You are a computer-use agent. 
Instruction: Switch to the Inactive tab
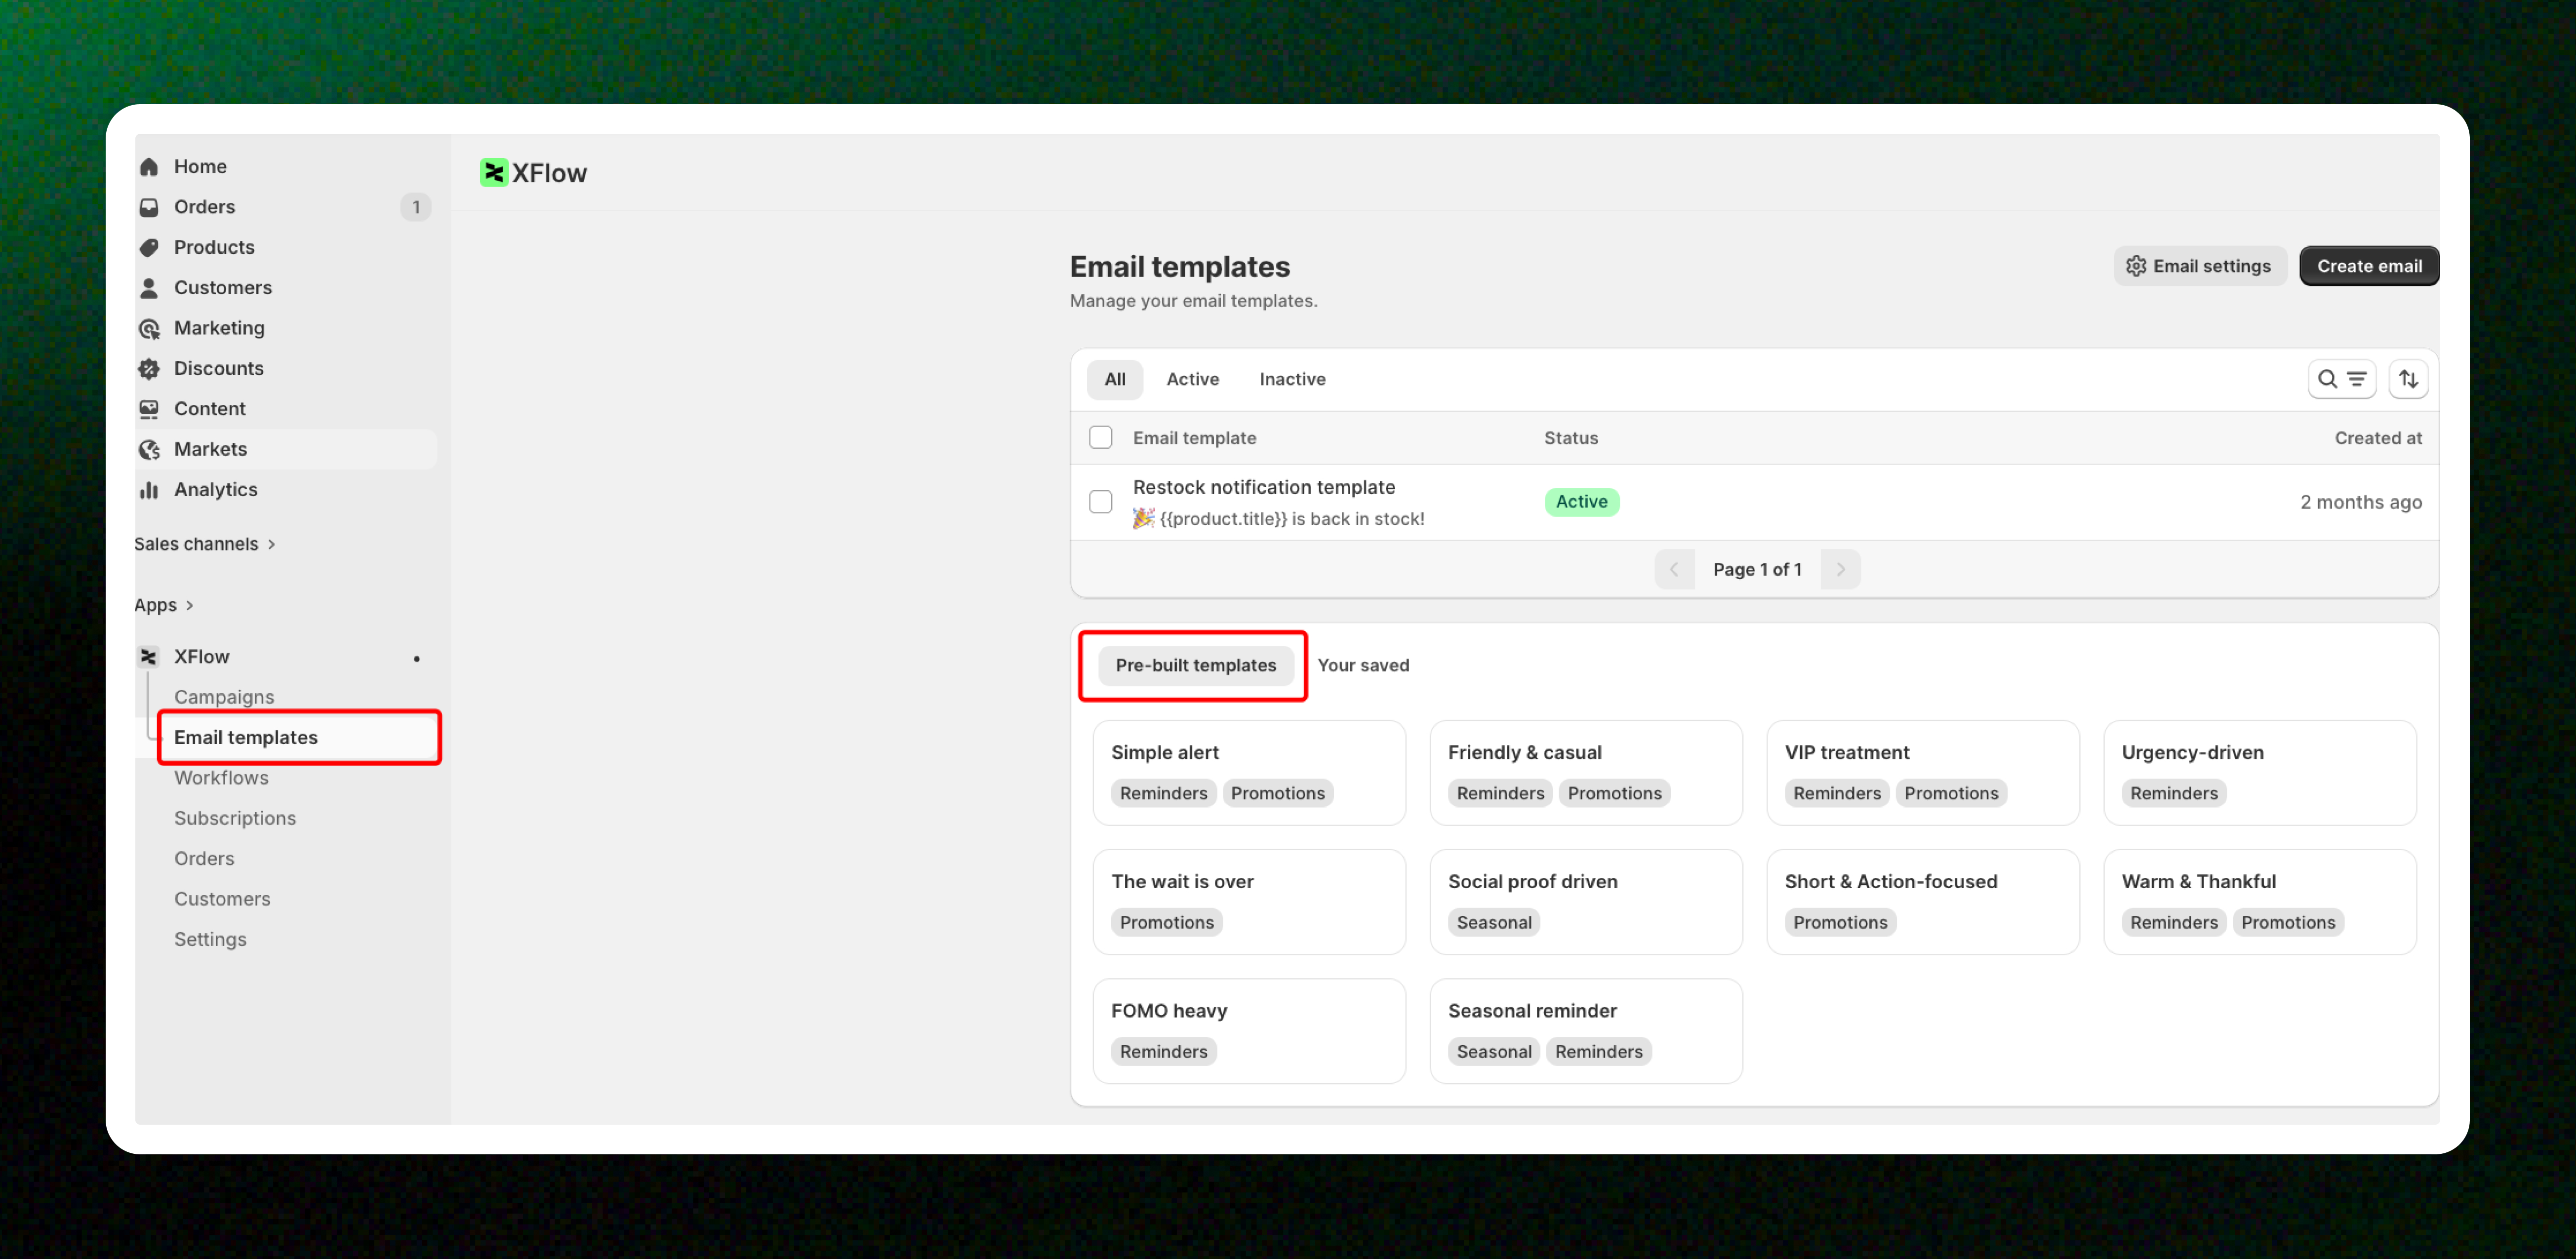coord(1291,379)
